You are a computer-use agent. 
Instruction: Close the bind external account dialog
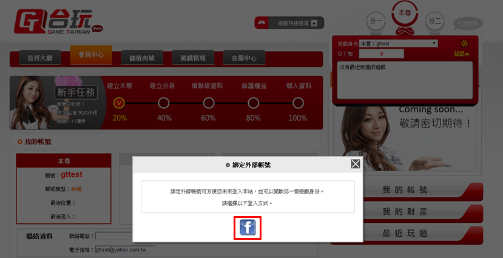(356, 165)
